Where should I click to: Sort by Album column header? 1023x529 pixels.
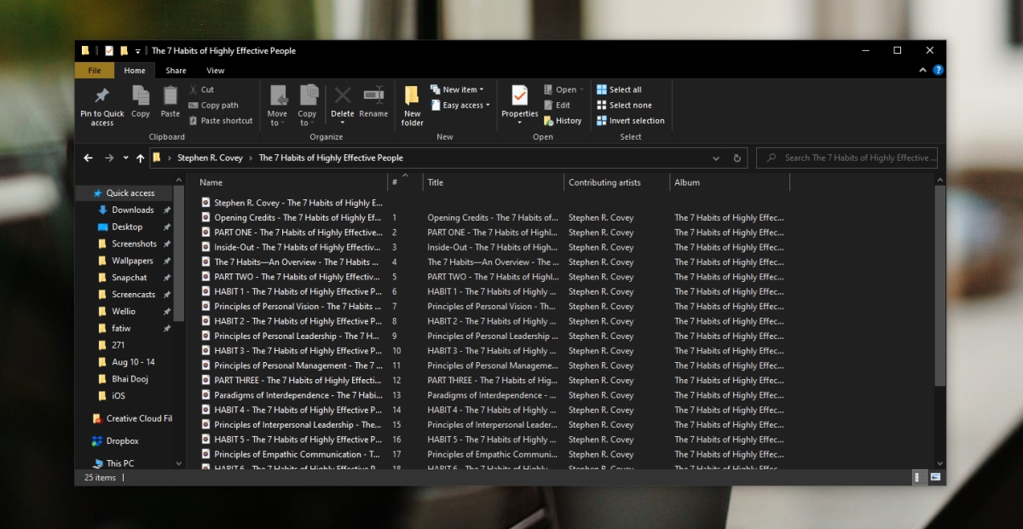point(730,182)
